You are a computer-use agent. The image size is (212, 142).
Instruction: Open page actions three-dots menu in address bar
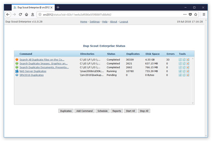point(185,14)
